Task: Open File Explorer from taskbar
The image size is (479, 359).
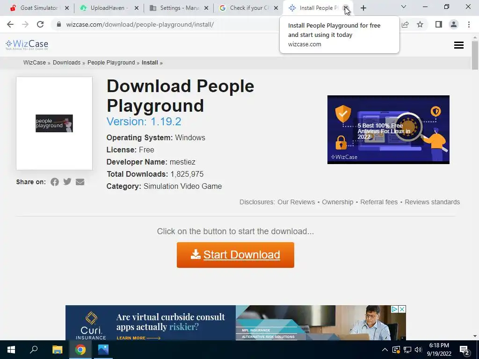Action: [x=57, y=350]
